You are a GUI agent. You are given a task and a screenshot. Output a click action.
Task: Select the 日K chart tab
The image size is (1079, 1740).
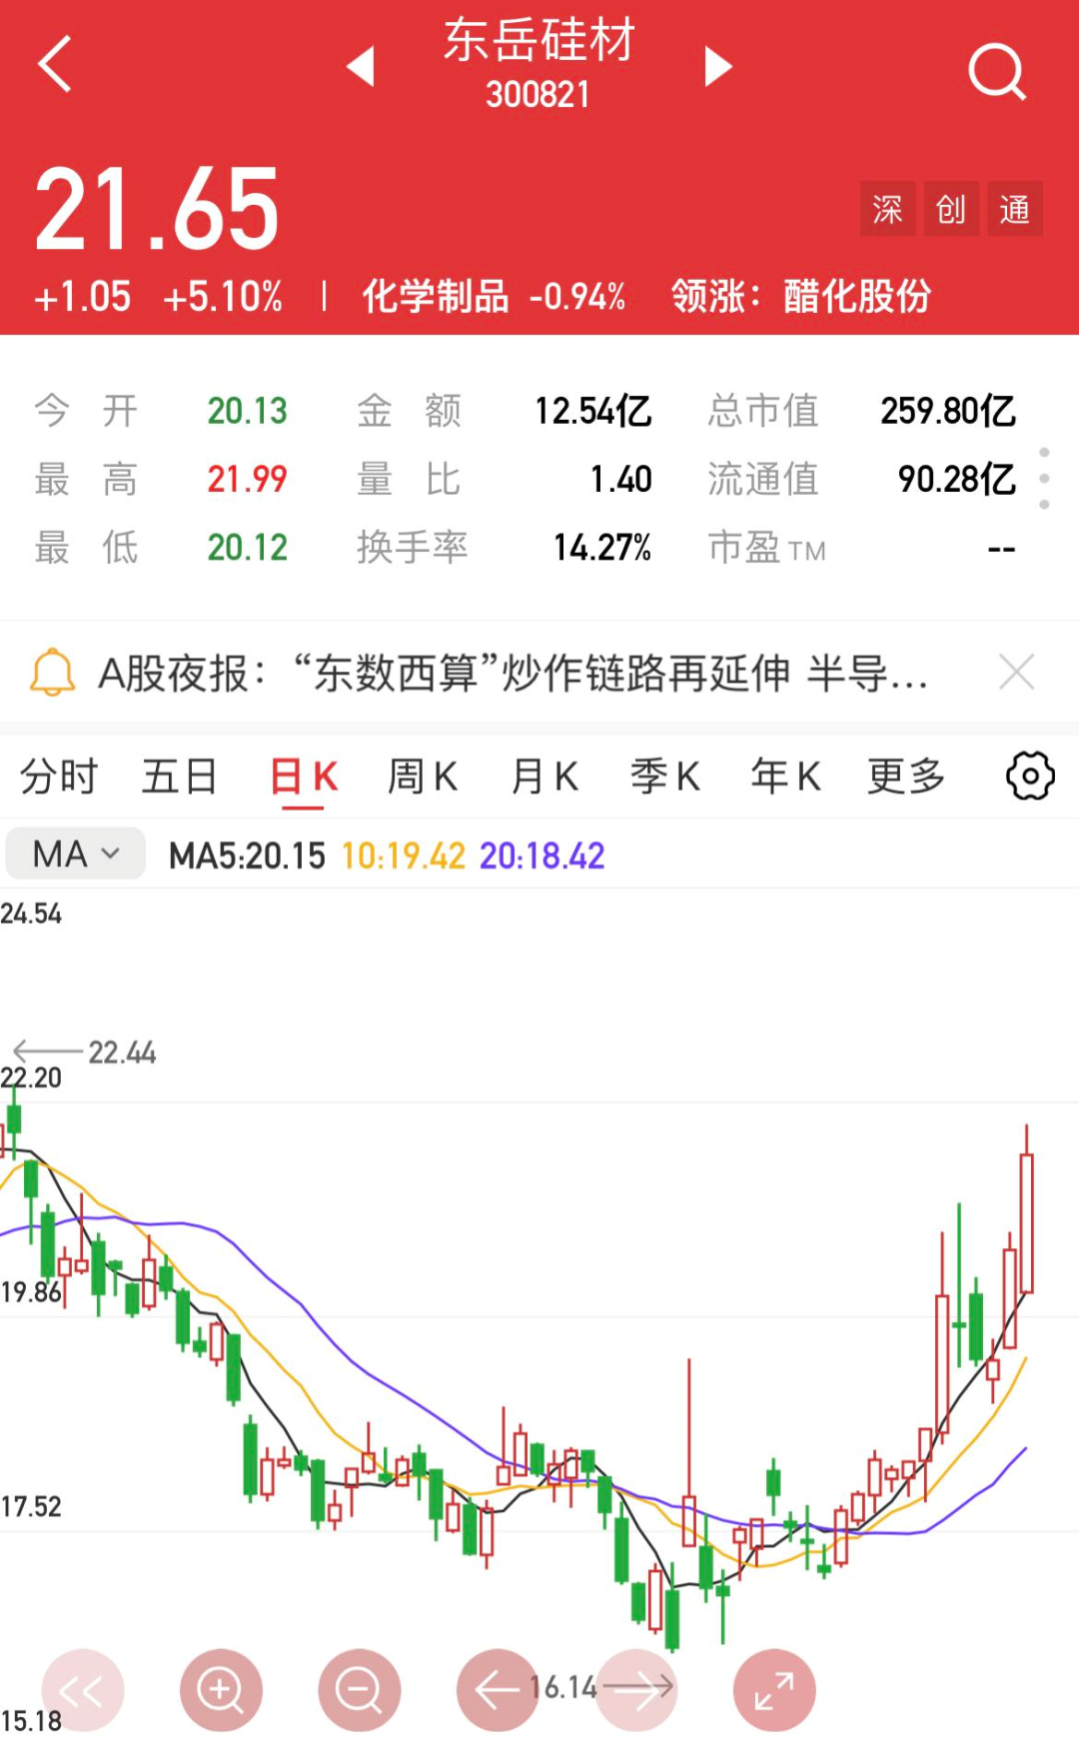click(304, 776)
